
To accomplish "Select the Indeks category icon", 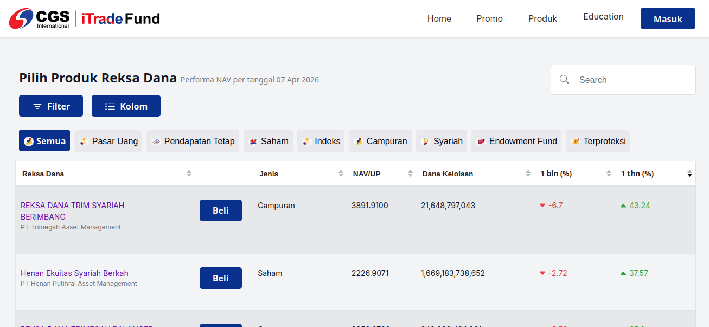I will [306, 142].
